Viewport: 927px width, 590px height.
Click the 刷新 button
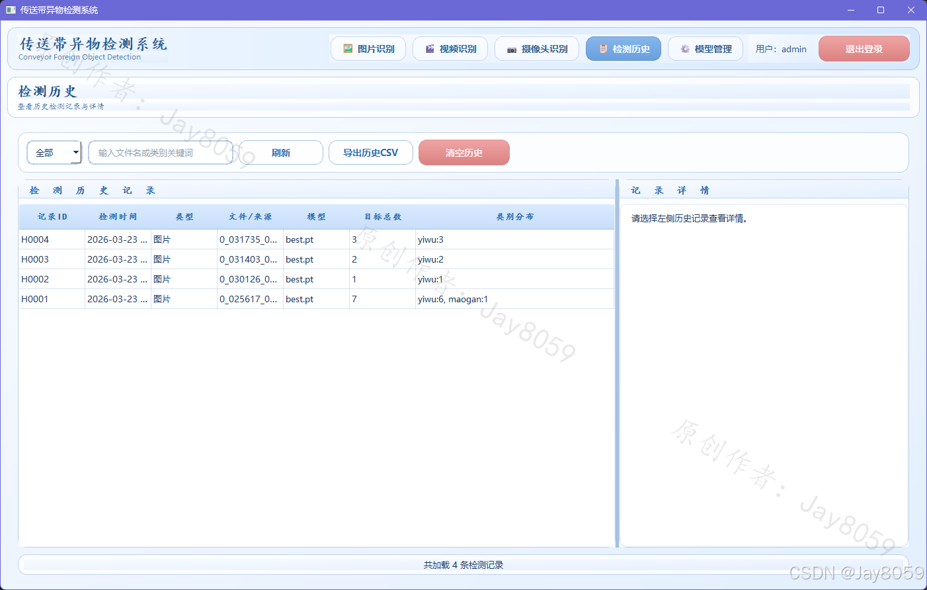(281, 153)
